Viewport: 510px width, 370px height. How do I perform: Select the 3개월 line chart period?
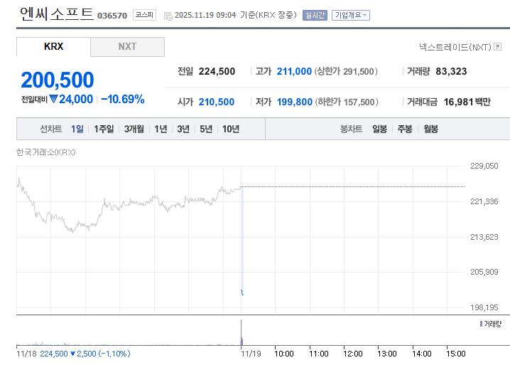(134, 129)
